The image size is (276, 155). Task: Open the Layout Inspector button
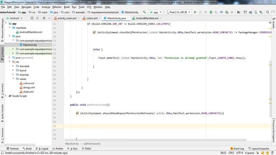click(x=259, y=149)
